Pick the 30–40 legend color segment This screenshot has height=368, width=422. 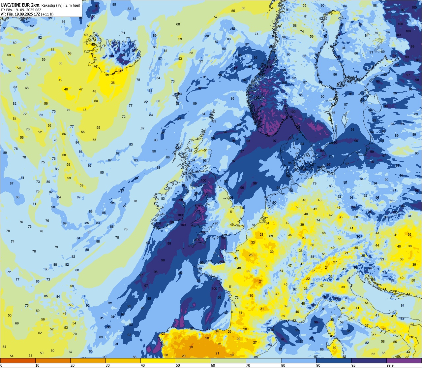pyautogui.click(x=123, y=360)
